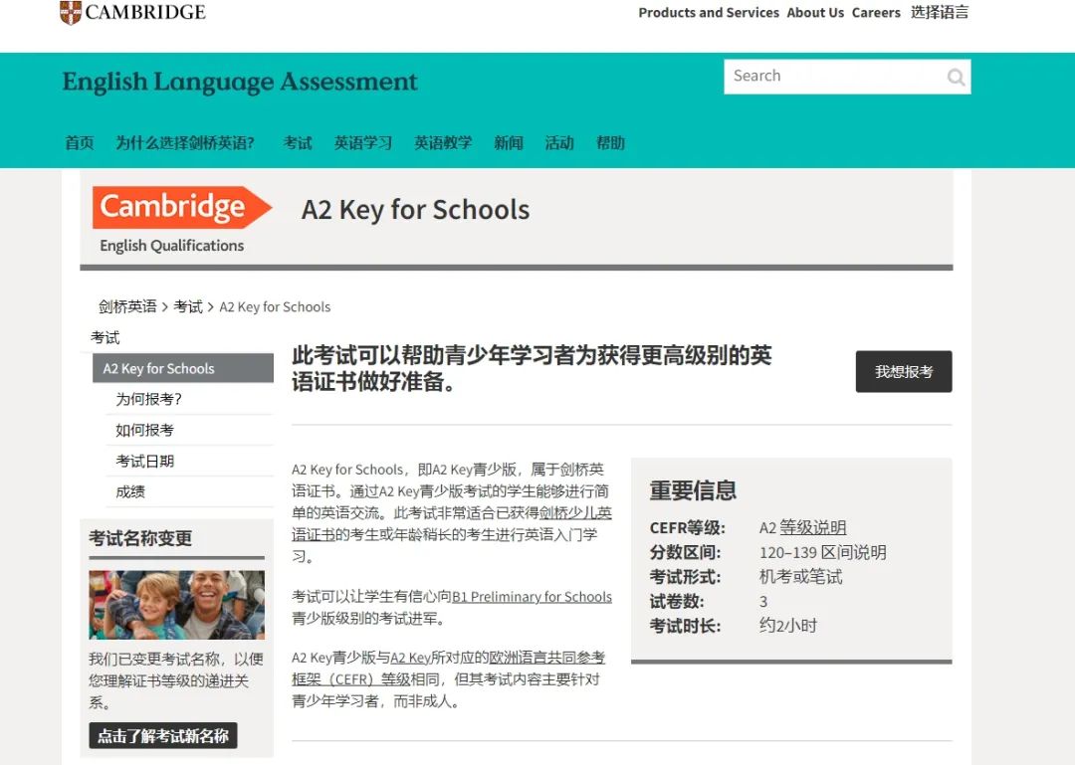The width and height of the screenshot is (1075, 765).
Task: Click English Language Assessment title
Action: 240,82
